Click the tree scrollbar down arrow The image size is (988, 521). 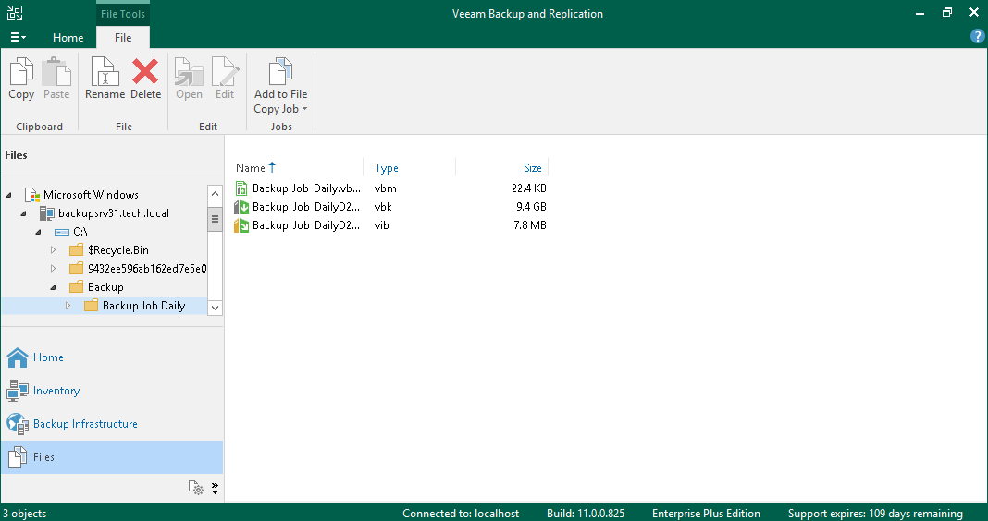(215, 308)
